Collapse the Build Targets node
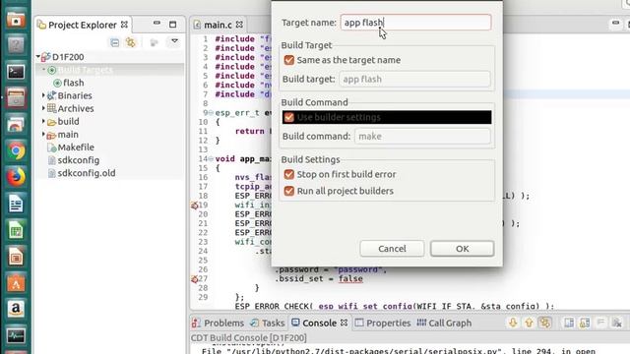 click(43, 70)
